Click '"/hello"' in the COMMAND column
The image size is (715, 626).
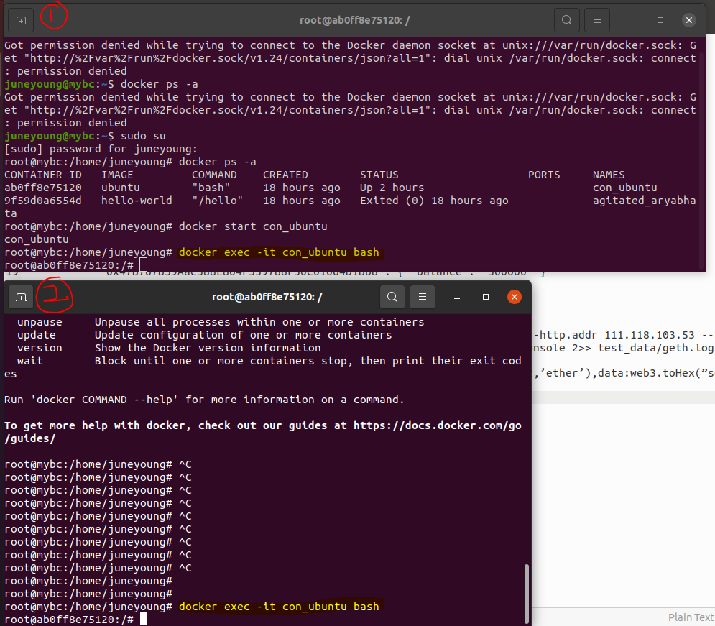[217, 201]
